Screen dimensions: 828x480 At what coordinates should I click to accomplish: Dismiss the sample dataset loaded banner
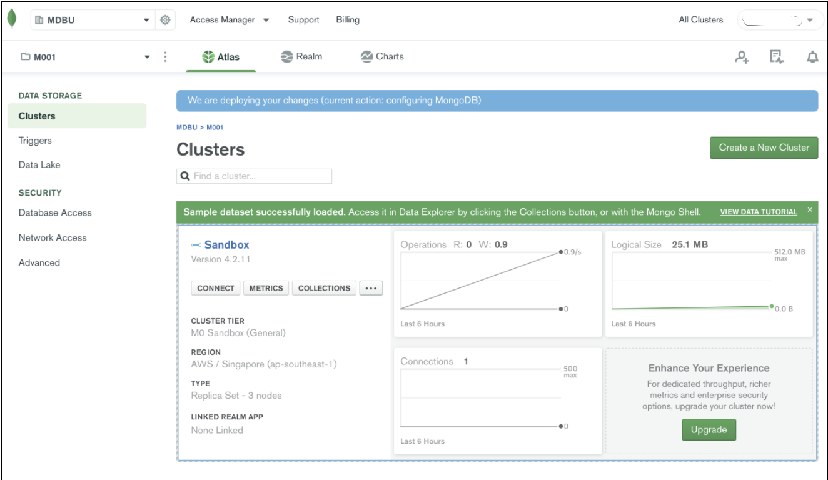click(810, 210)
